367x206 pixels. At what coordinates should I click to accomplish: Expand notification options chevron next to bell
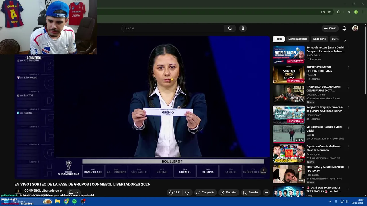[x=77, y=193]
